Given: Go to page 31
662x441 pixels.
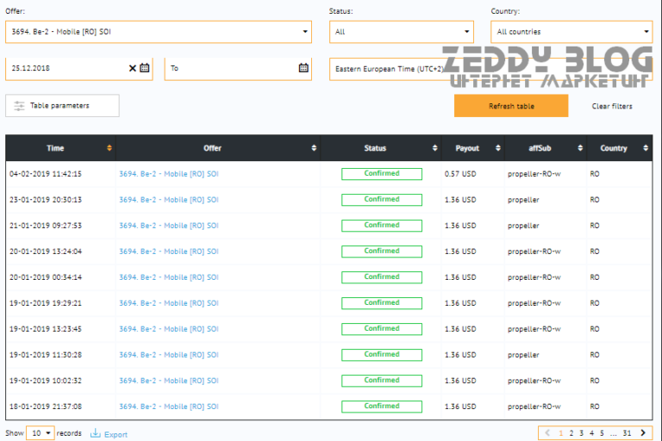Looking at the screenshot, I should coord(627,433).
